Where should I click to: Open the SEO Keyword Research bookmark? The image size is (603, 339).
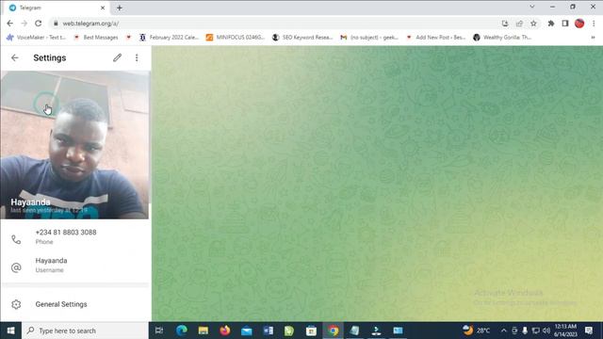coord(302,38)
